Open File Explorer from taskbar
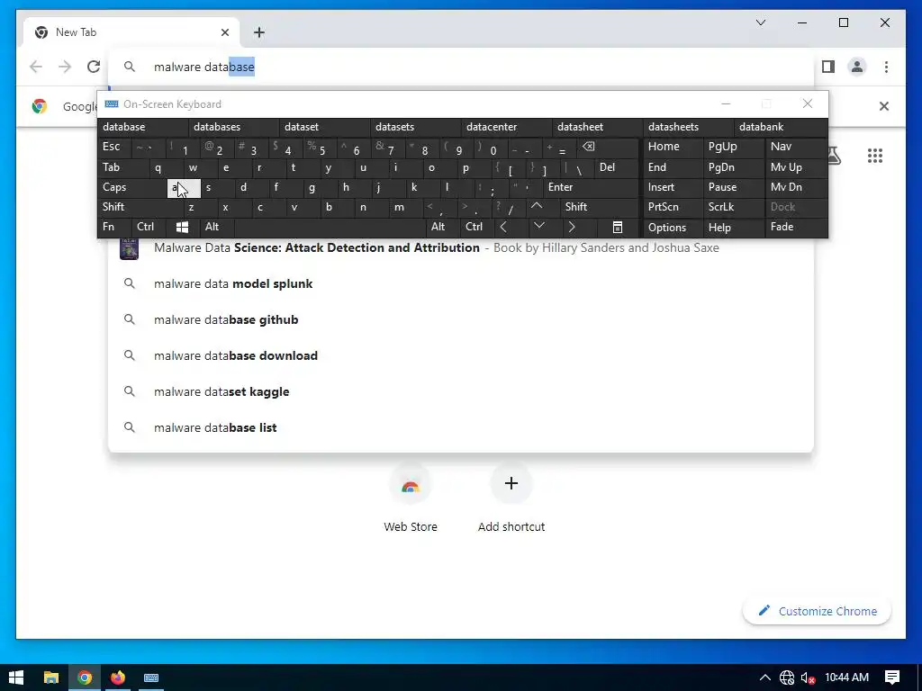Image resolution: width=922 pixels, height=691 pixels. 51,678
